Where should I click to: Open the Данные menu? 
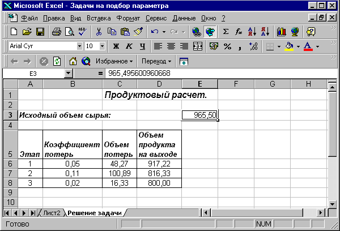(x=184, y=18)
